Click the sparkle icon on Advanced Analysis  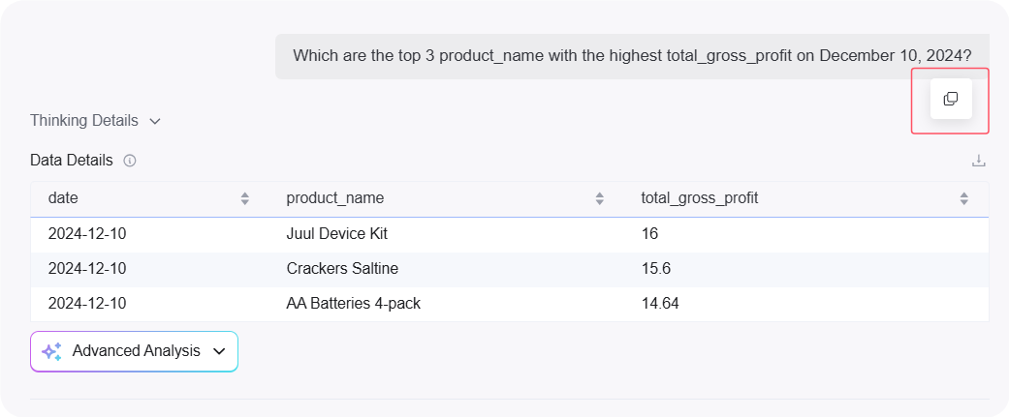pos(51,351)
